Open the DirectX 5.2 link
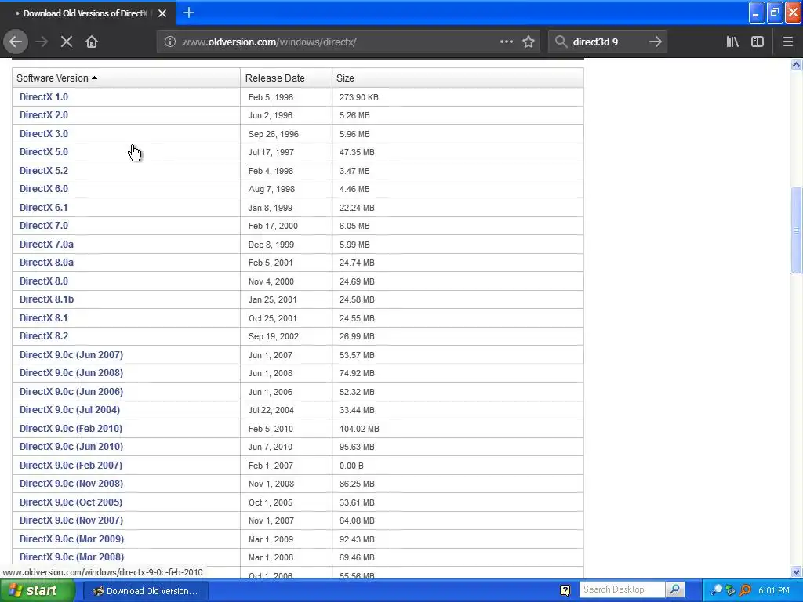803x602 pixels. [x=44, y=170]
